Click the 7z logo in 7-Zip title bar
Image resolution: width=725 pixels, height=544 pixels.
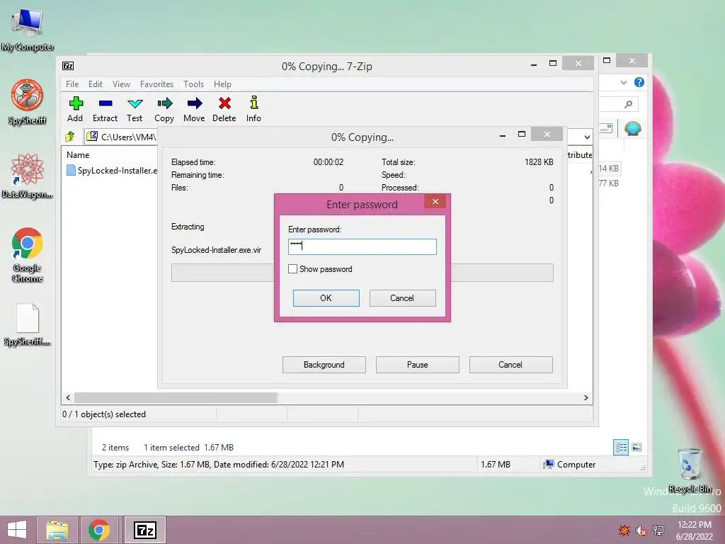tap(68, 66)
